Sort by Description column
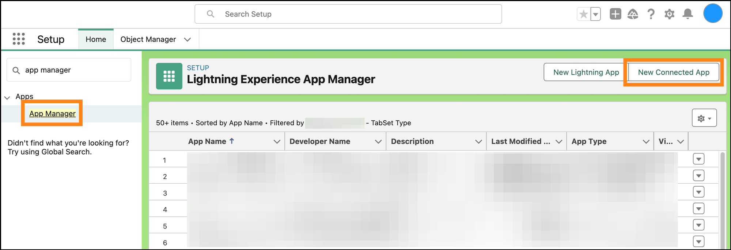Screen dimensions: 731x250 [412, 141]
